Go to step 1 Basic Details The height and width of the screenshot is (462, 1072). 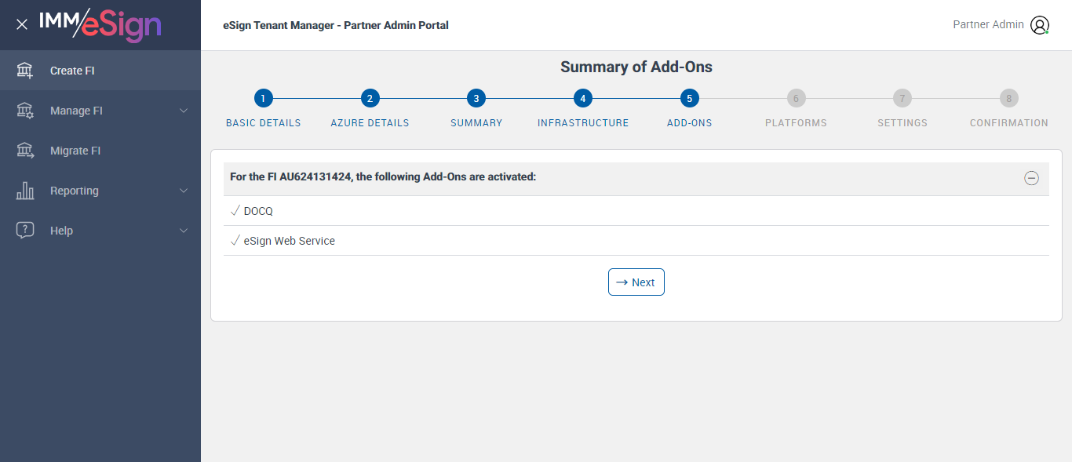[x=263, y=99]
